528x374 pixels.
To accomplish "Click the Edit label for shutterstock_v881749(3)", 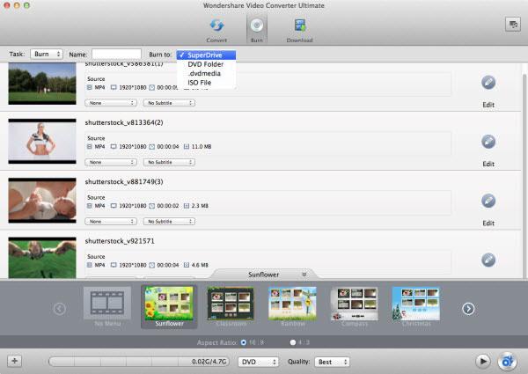I will tap(488, 224).
